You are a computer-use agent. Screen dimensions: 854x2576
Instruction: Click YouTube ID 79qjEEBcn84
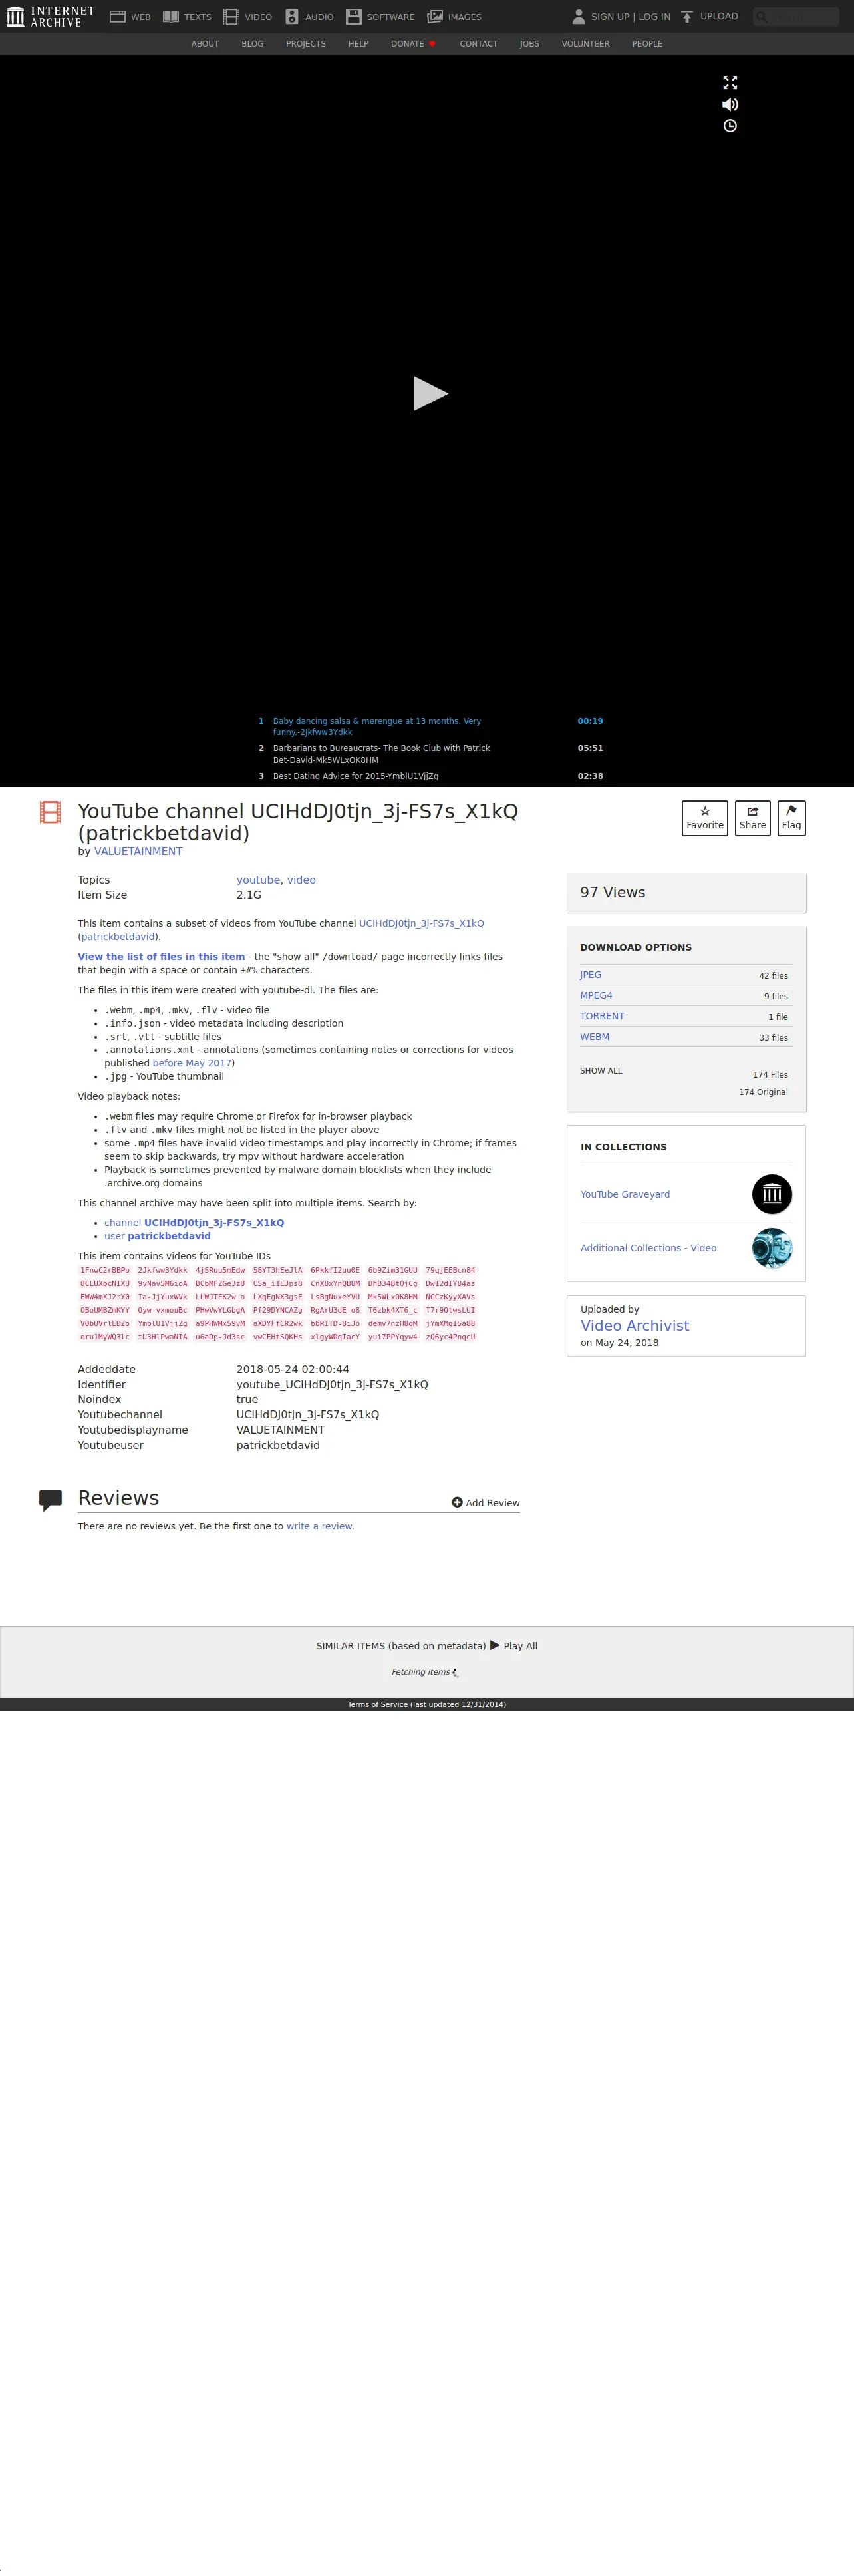pos(450,1270)
